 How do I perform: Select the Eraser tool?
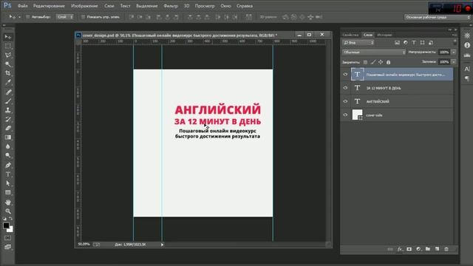tap(8, 129)
